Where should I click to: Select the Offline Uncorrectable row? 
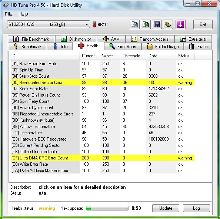[x=103, y=152]
